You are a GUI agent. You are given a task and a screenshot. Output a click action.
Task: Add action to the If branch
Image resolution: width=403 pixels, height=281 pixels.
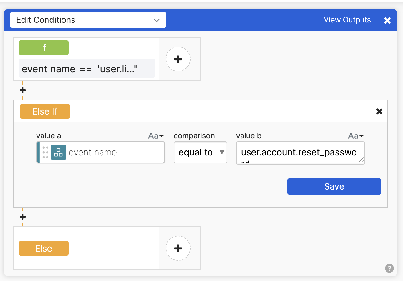pyautogui.click(x=178, y=59)
